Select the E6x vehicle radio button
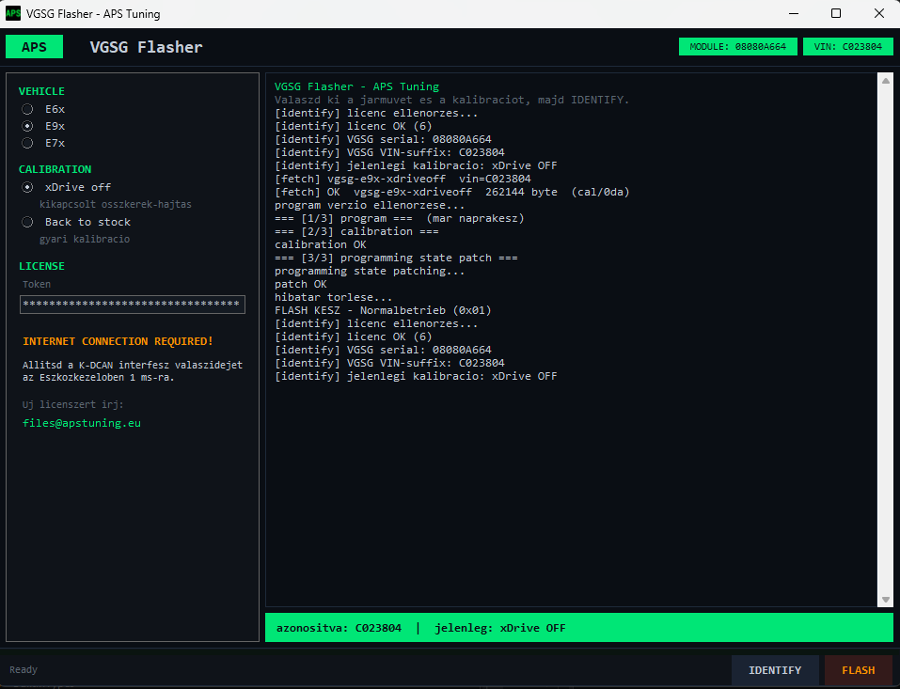This screenshot has width=900, height=689. pos(27,109)
